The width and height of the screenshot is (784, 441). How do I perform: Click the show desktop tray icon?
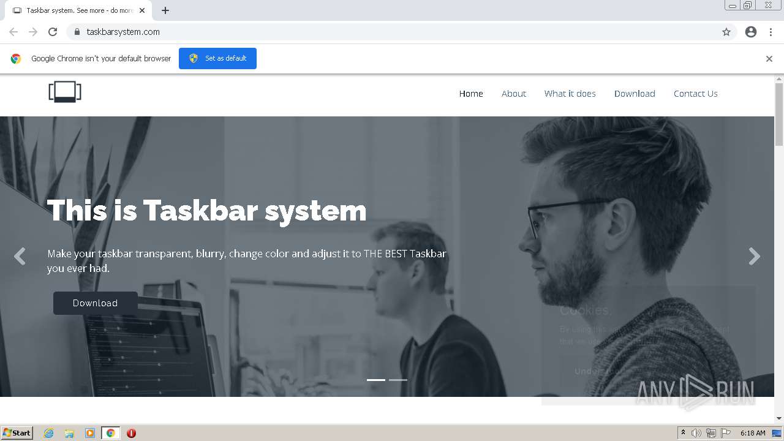pyautogui.click(x=777, y=433)
